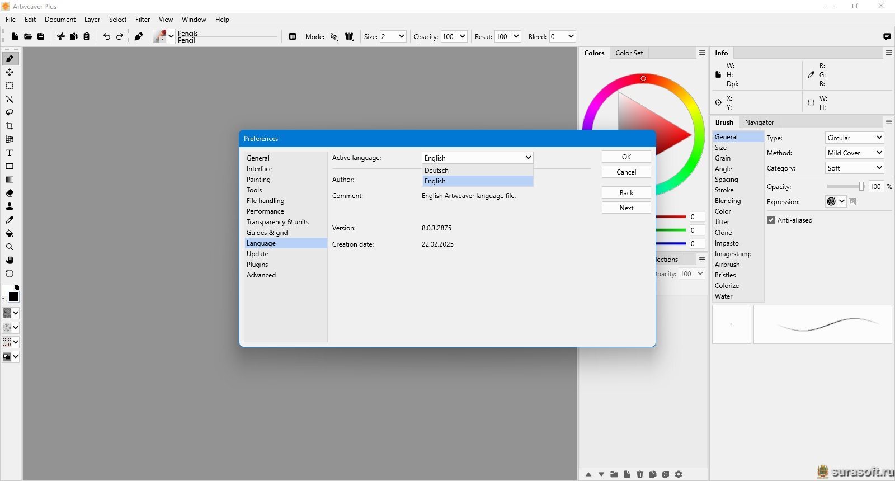Select the Text tool
This screenshot has width=895, height=481.
pyautogui.click(x=10, y=153)
